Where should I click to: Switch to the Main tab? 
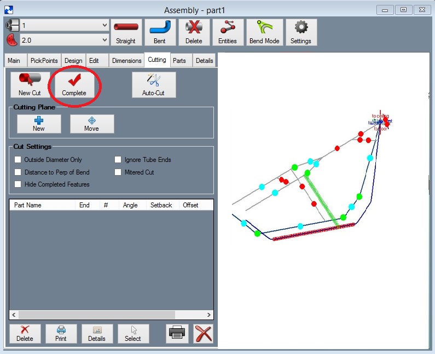15,61
